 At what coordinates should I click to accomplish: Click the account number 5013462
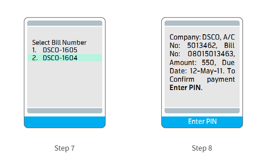pos(202,46)
